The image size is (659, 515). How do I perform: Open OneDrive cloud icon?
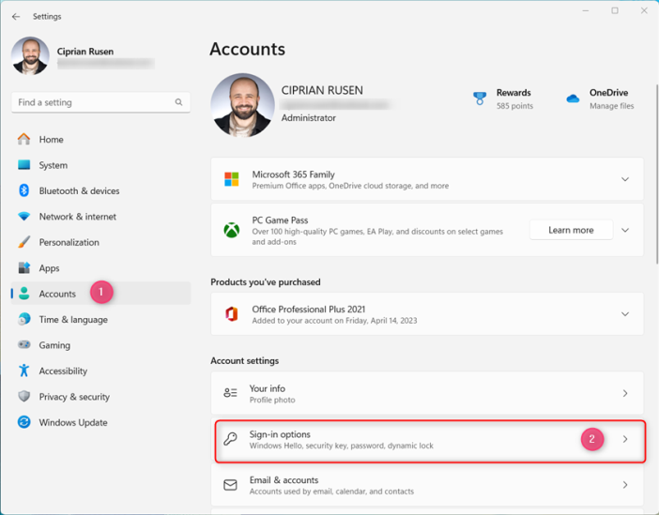(573, 98)
